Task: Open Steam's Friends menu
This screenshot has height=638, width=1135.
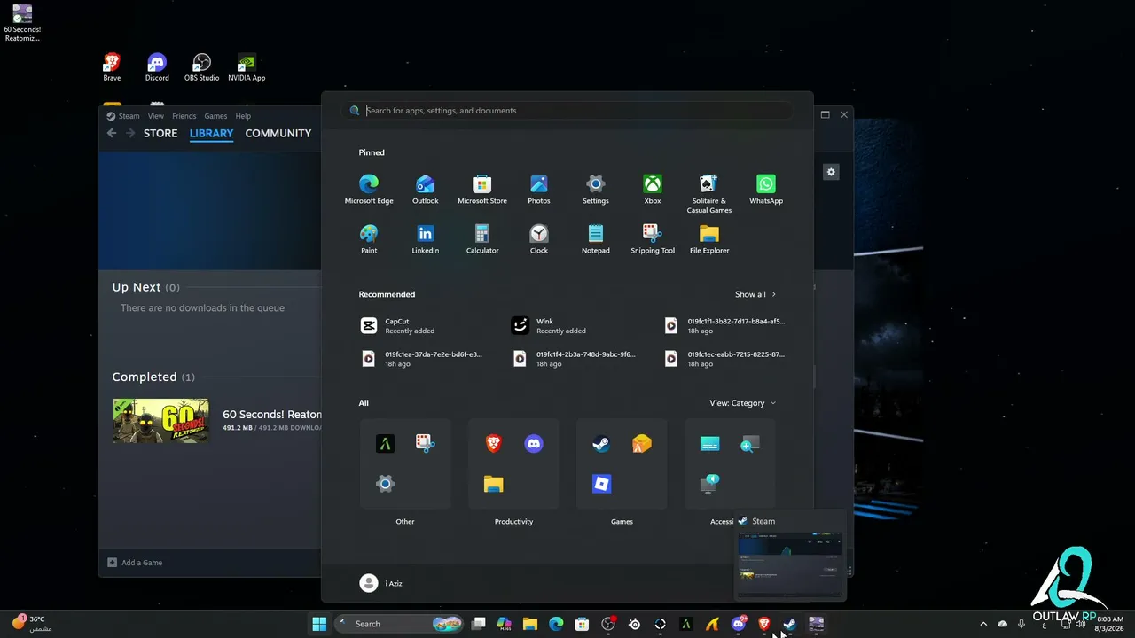Action: [184, 116]
